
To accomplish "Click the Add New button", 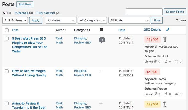I will (x=25, y=4).
